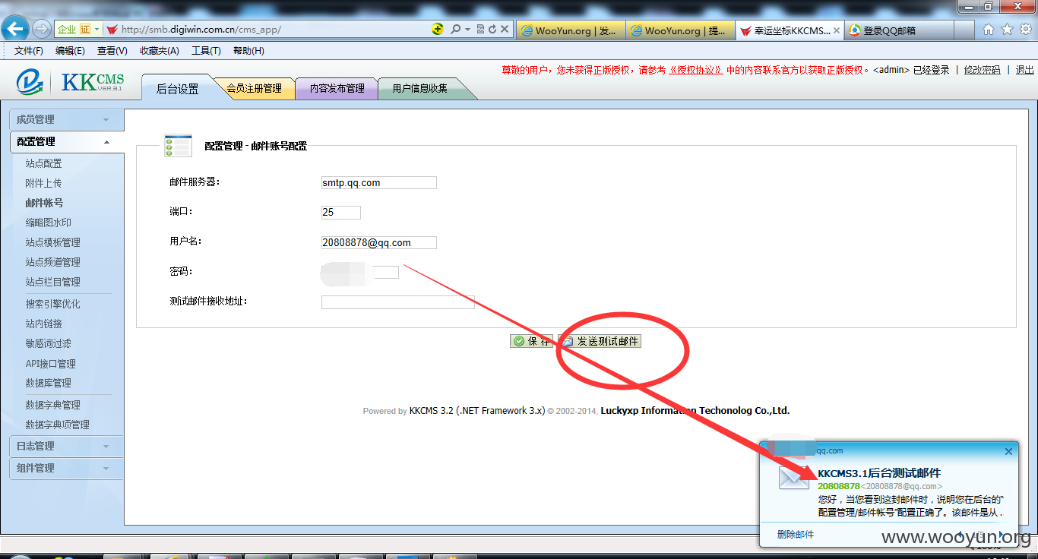Click the 保存 button
The height and width of the screenshot is (559, 1038).
532,341
